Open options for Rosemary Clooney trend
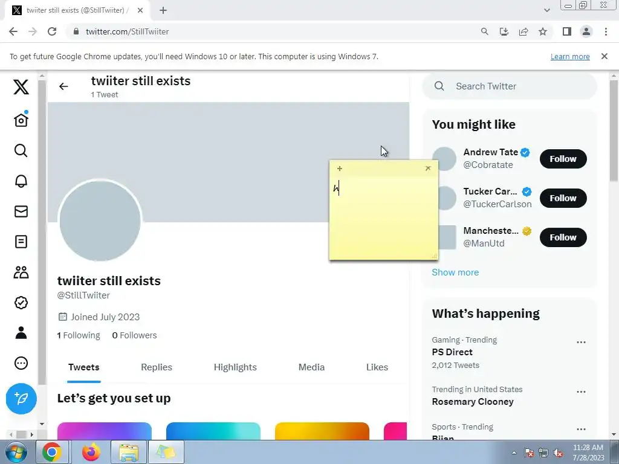Image resolution: width=619 pixels, height=464 pixels. point(581,391)
